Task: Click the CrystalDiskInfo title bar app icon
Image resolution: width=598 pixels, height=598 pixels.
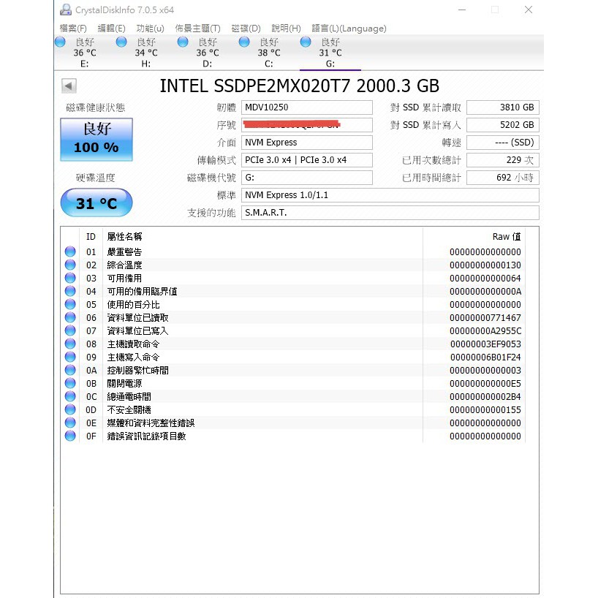Action: [x=67, y=10]
